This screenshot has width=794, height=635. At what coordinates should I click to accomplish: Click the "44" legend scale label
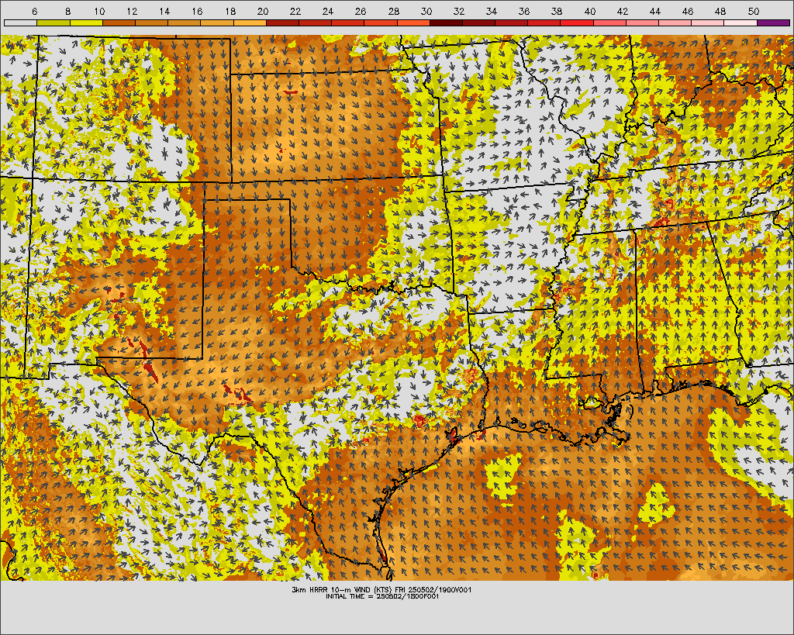(654, 11)
